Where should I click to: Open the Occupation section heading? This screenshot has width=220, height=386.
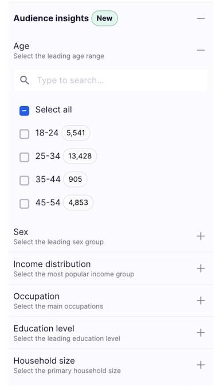click(36, 297)
